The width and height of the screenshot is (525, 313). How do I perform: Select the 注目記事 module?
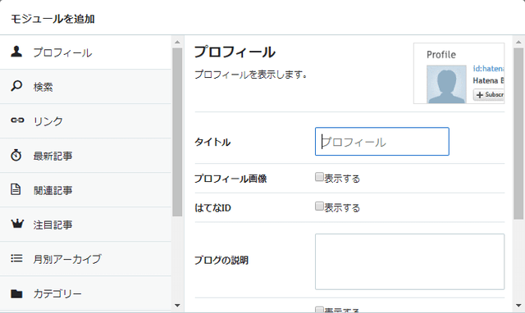coord(85,225)
